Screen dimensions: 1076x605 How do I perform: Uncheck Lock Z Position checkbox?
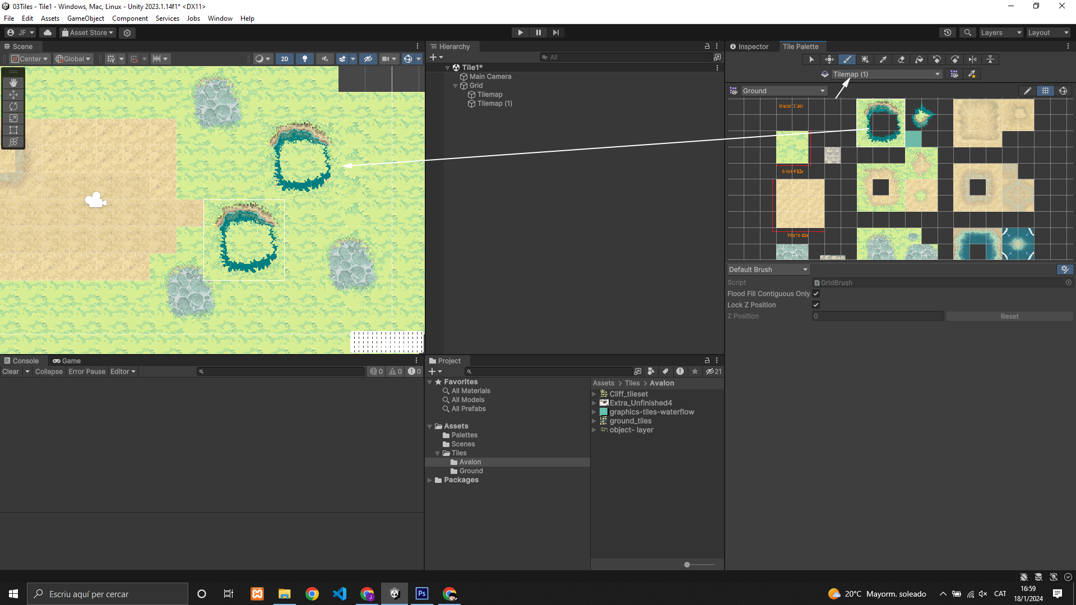tap(816, 305)
